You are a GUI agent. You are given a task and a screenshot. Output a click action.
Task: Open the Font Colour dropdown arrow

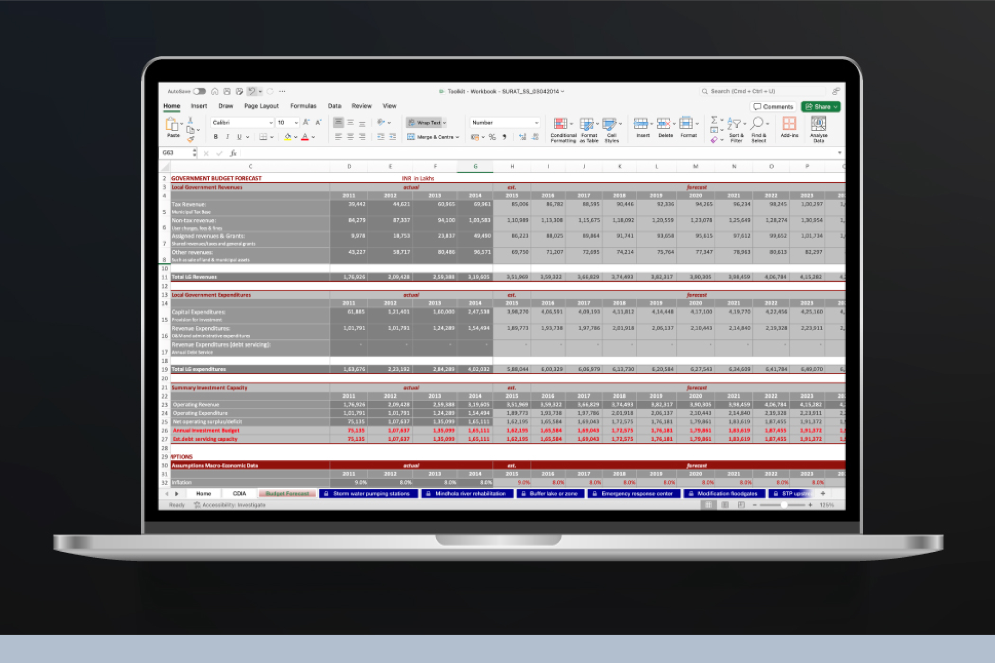(x=313, y=137)
